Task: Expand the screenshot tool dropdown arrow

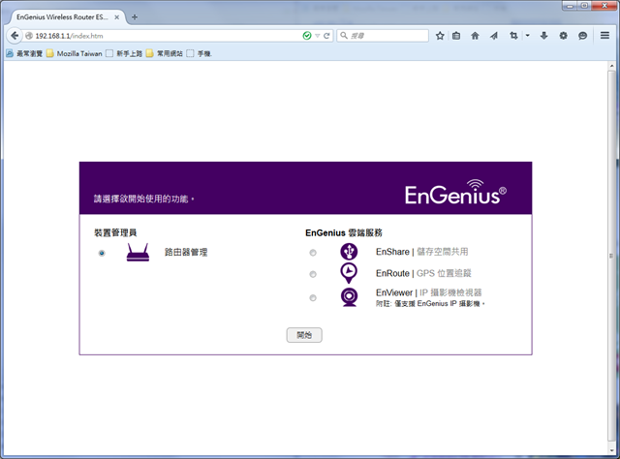Action: (527, 36)
